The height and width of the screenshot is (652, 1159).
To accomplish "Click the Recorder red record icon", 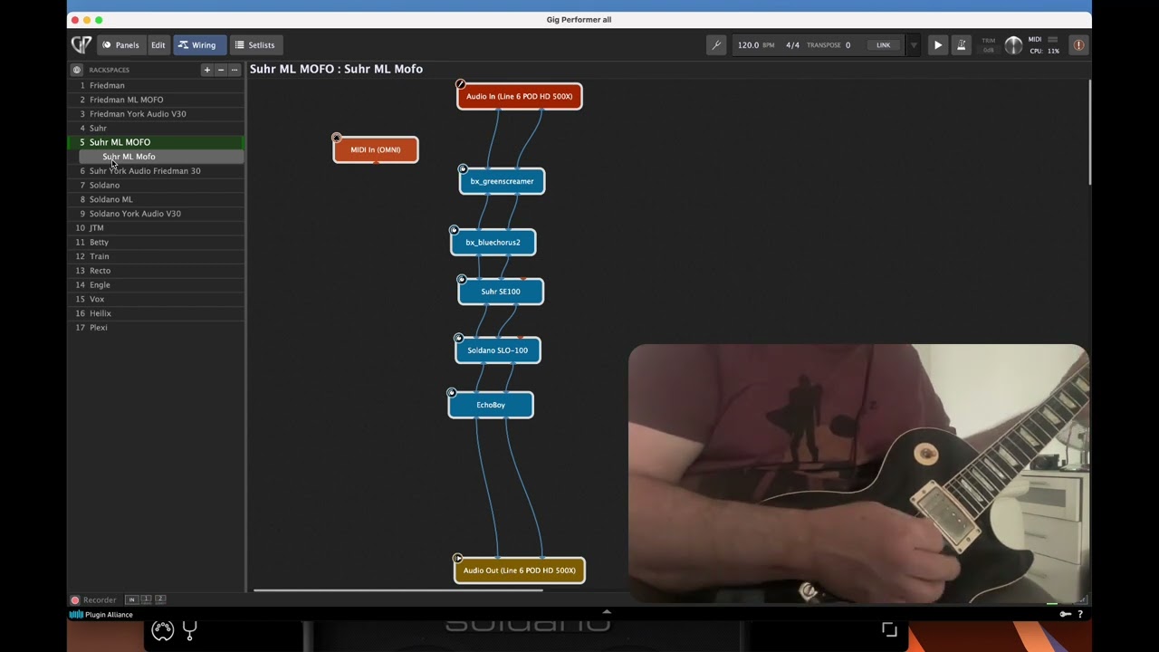I will 75,599.
